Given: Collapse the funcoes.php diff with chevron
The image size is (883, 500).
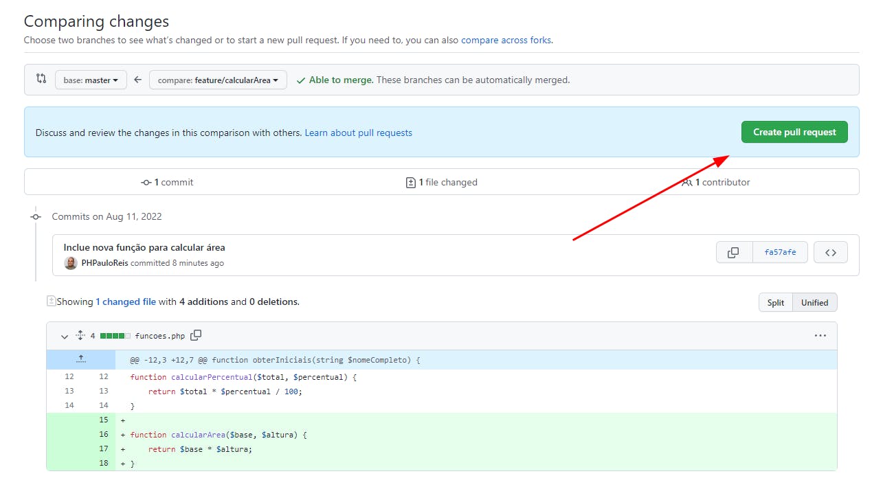Looking at the screenshot, I should coord(65,337).
